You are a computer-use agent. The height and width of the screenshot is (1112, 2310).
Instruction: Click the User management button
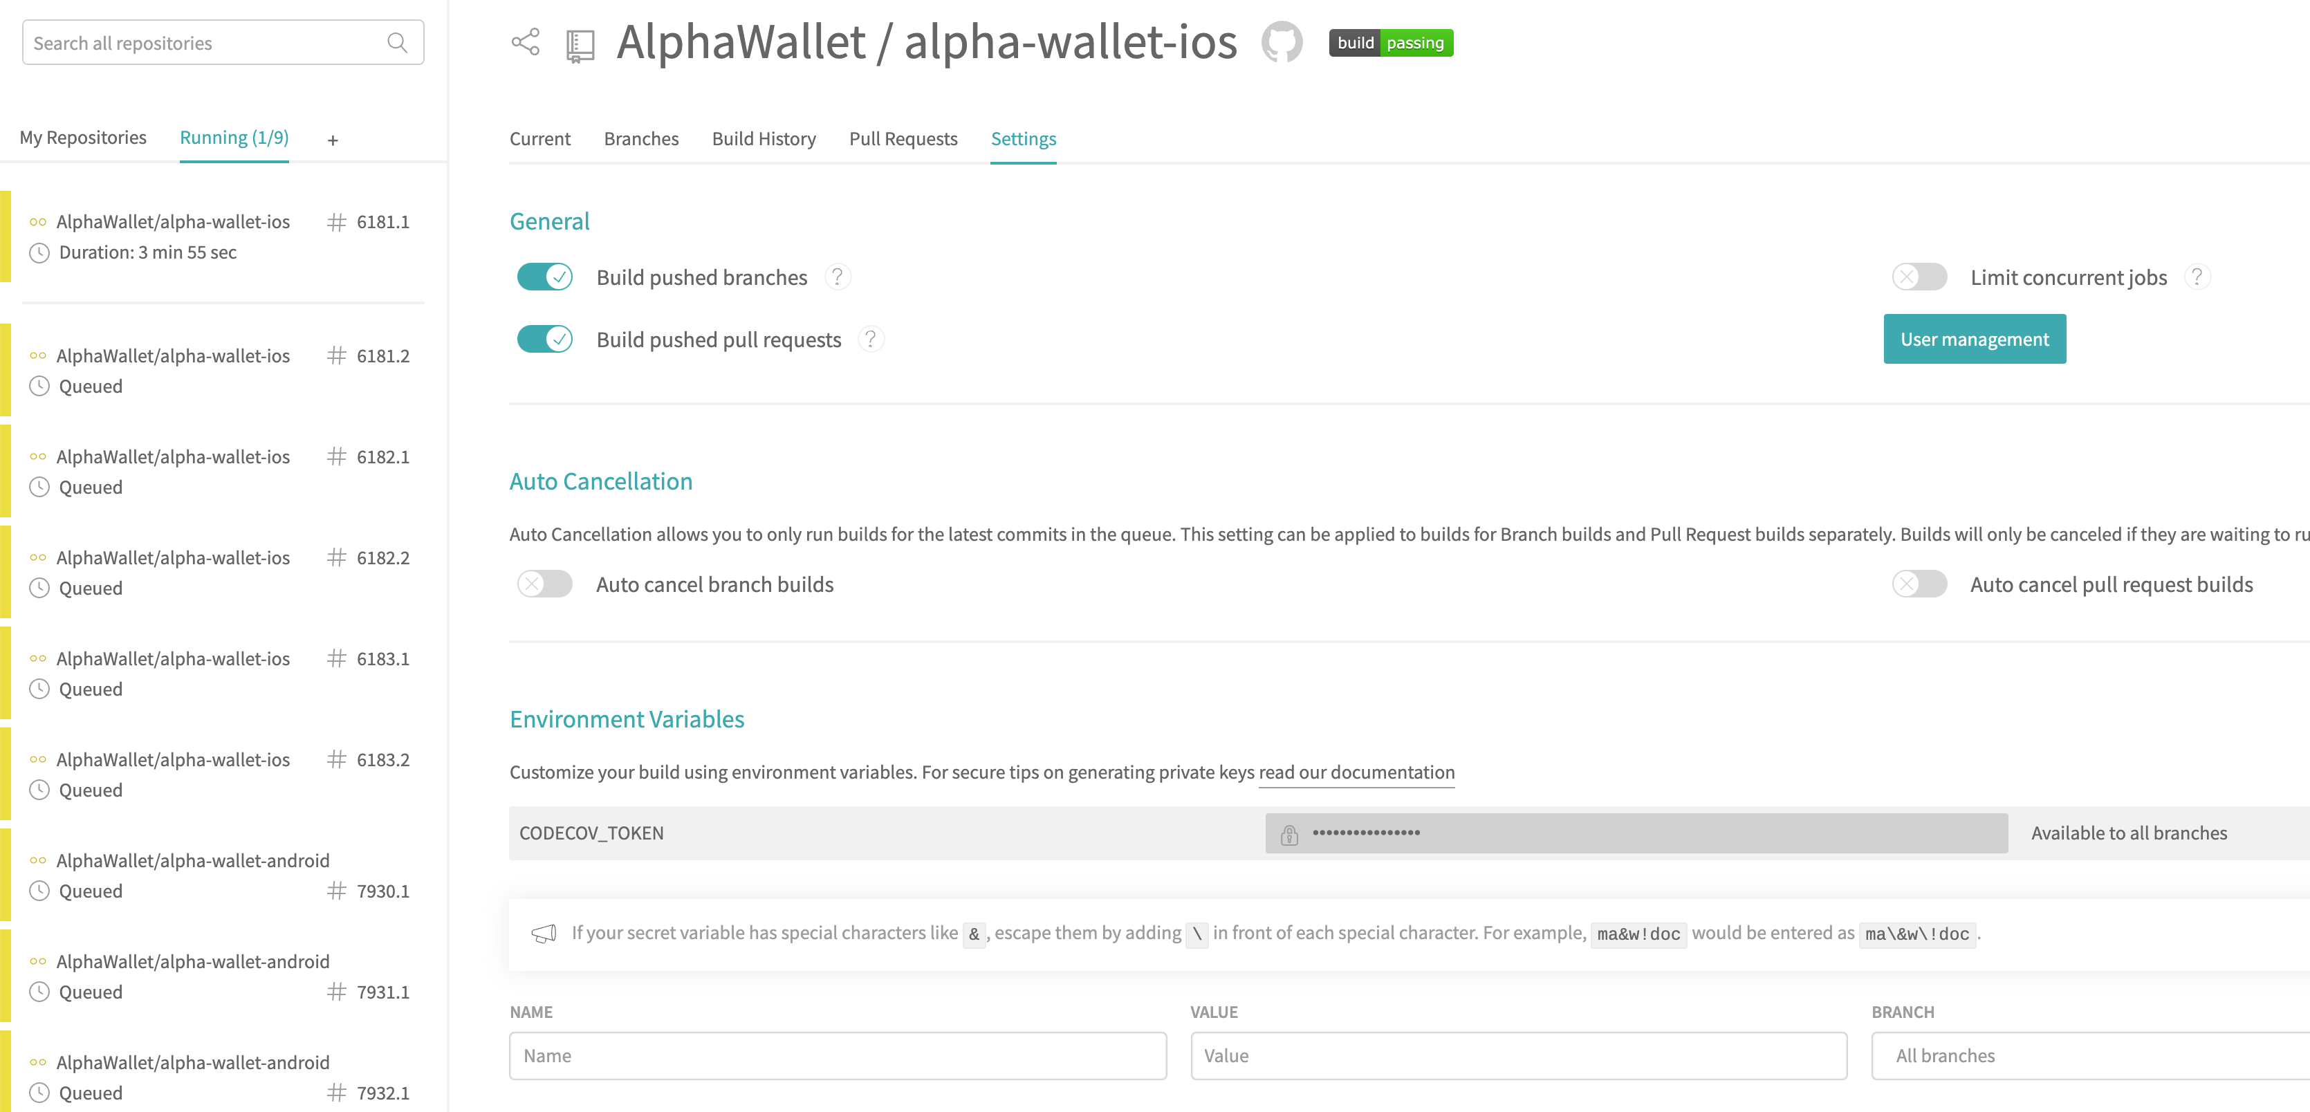1975,339
